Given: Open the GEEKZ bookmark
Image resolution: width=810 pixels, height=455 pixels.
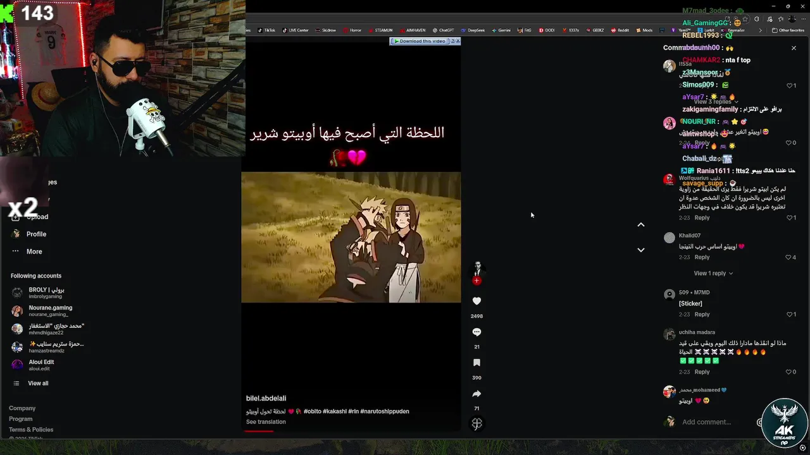Looking at the screenshot, I should [x=595, y=30].
